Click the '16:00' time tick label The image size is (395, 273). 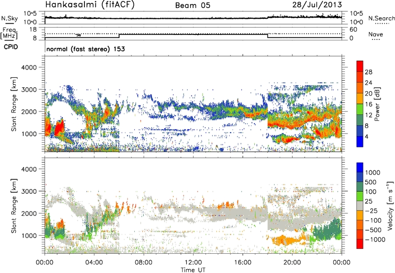(x=242, y=263)
